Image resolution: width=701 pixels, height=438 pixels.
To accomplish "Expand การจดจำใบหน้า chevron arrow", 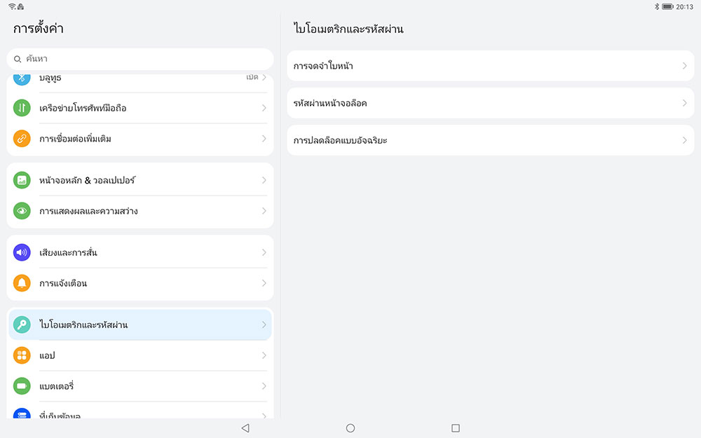I will coord(684,66).
